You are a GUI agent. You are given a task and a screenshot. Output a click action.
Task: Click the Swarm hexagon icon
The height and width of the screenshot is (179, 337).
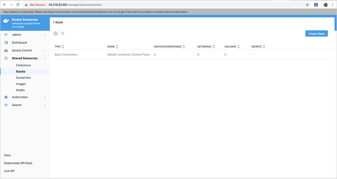tap(6, 105)
